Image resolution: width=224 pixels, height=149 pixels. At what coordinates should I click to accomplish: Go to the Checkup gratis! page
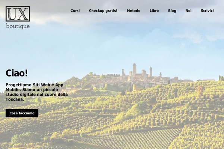click(x=103, y=11)
